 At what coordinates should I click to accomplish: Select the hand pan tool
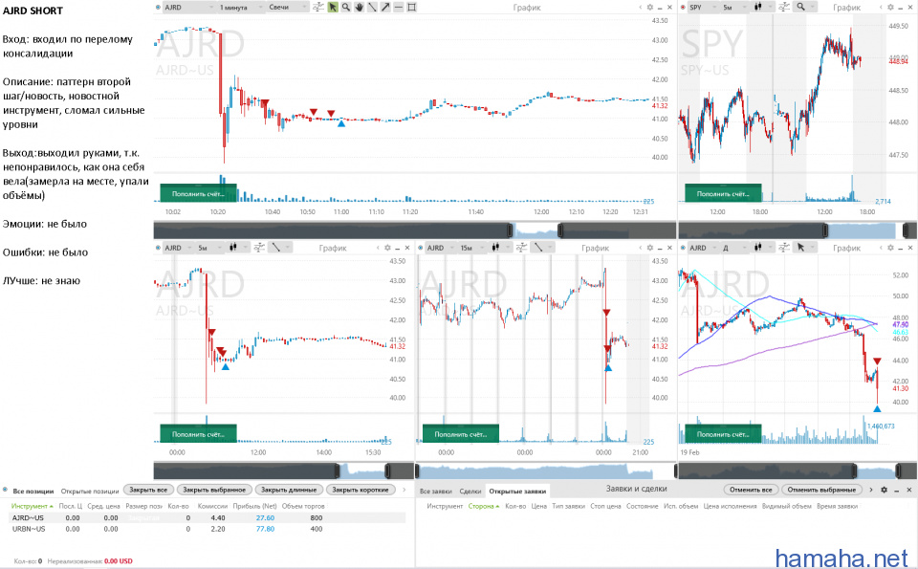pyautogui.click(x=359, y=7)
